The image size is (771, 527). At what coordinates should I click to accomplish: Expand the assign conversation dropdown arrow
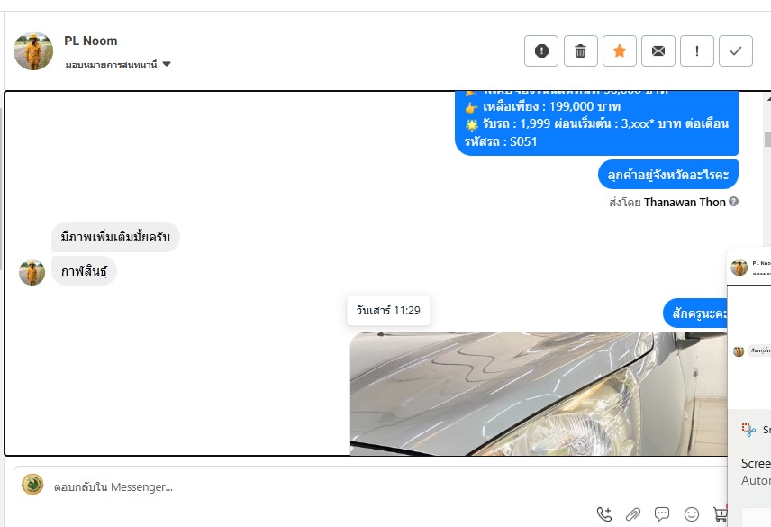(x=167, y=64)
